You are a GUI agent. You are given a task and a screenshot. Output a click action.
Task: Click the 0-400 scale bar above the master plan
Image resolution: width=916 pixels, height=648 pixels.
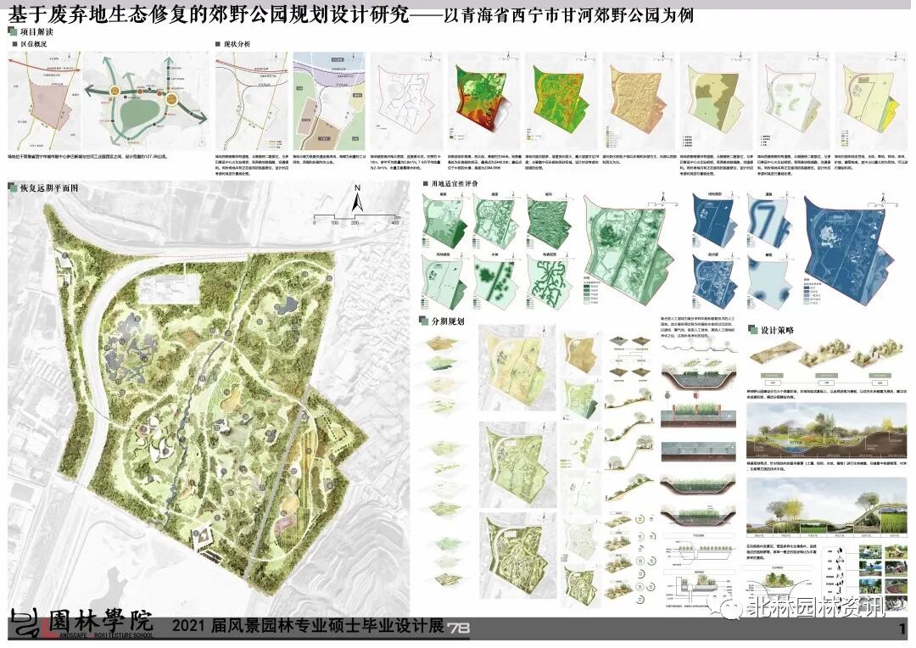coord(356,220)
